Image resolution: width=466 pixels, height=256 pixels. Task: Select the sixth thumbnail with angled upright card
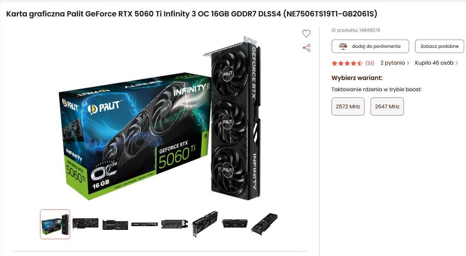[205, 223]
